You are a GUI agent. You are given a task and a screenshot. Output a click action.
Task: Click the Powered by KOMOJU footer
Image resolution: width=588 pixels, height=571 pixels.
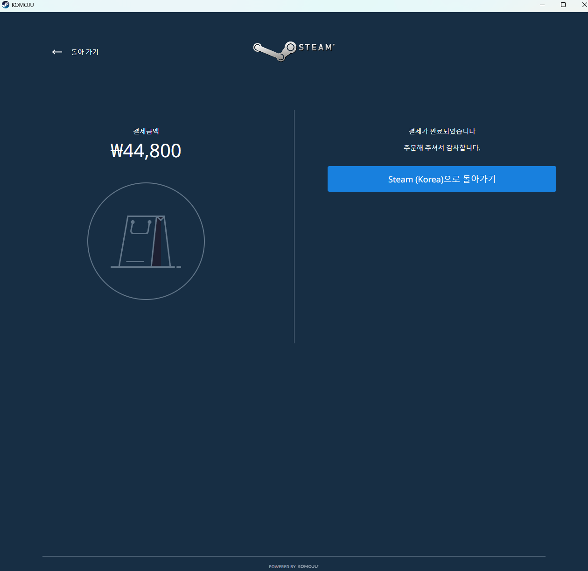[x=294, y=566]
